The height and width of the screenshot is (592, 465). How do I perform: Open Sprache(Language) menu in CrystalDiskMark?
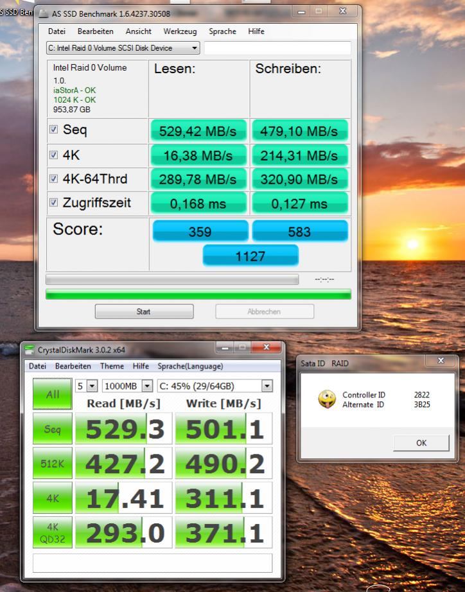pos(190,366)
